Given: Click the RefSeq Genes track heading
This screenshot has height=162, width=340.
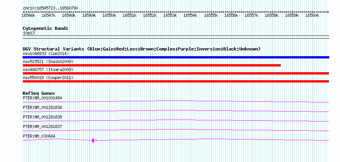Looking at the screenshot, I should [x=39, y=93].
